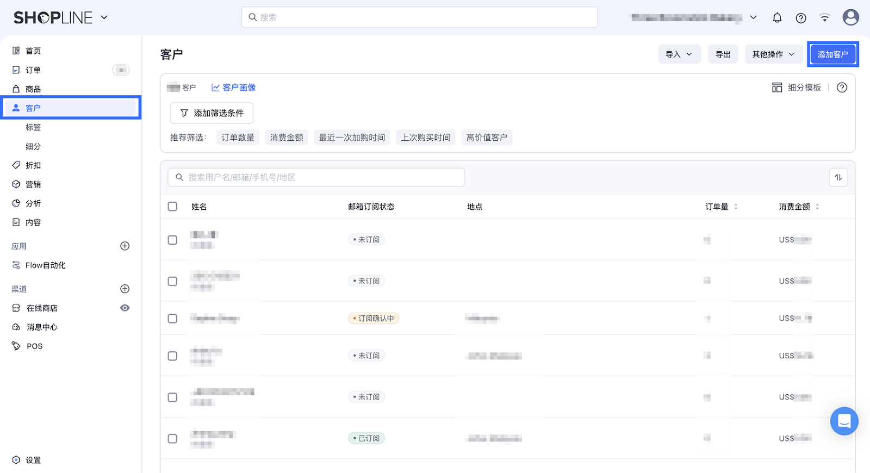The width and height of the screenshot is (870, 473).
Task: Select the first customer row checkbox
Action: [x=172, y=240]
